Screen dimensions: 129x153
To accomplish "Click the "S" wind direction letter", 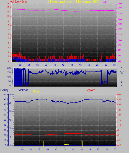I will (x=121, y=77).
